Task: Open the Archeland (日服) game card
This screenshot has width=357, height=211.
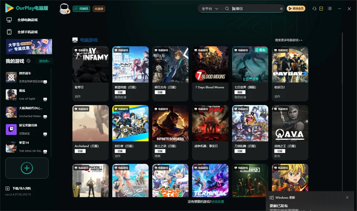Action: click(90, 133)
